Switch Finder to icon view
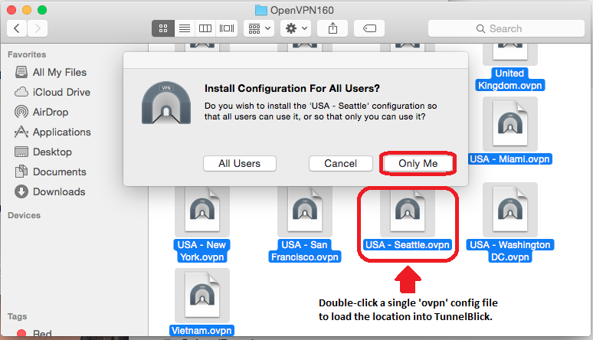The width and height of the screenshot is (593, 340). (x=163, y=28)
